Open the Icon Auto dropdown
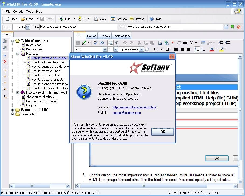 click(x=28, y=27)
